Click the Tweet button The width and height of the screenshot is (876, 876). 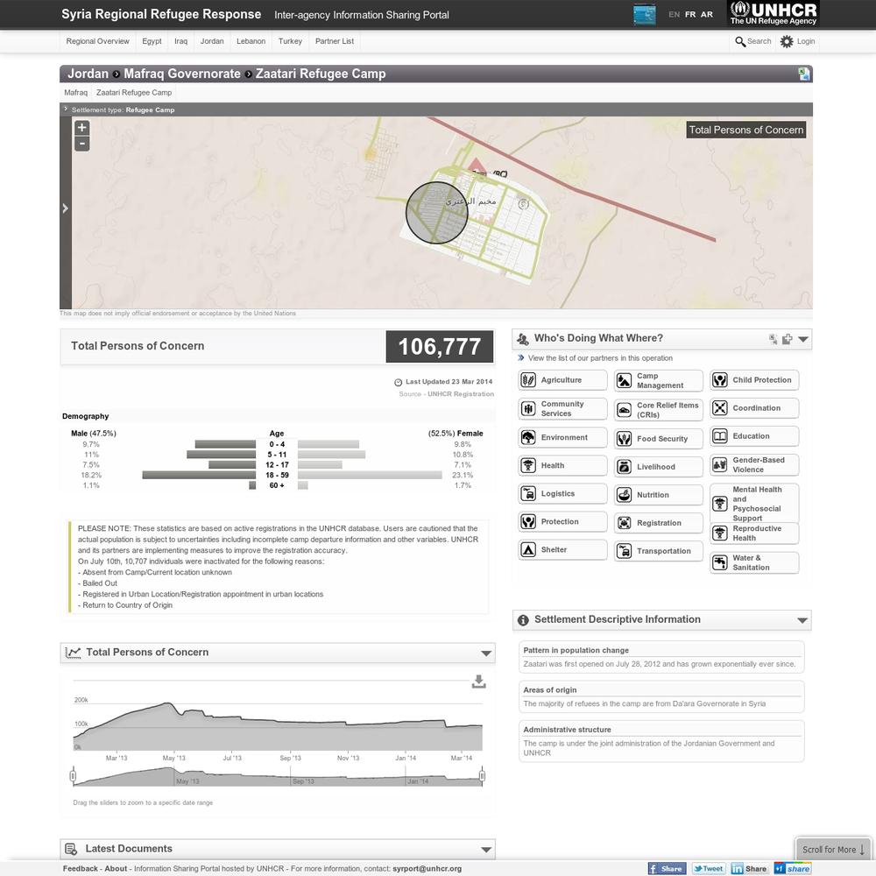(x=709, y=868)
